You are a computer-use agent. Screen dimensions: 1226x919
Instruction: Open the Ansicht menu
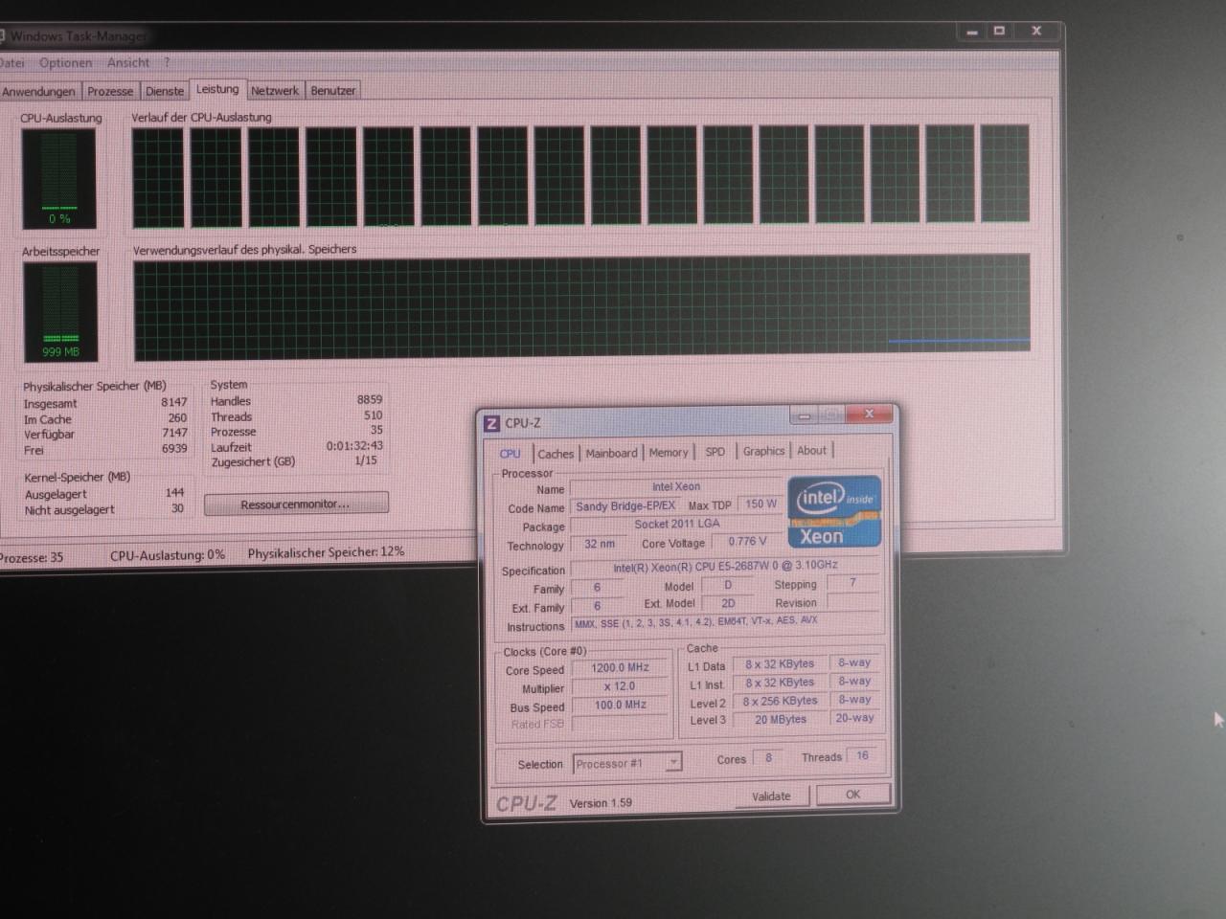pos(128,63)
